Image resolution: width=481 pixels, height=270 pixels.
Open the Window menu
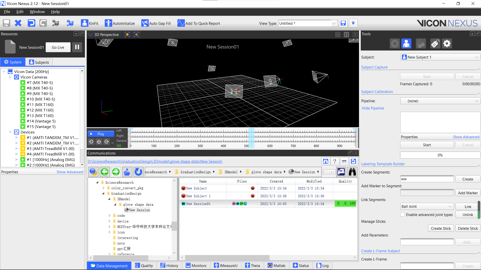tap(37, 11)
